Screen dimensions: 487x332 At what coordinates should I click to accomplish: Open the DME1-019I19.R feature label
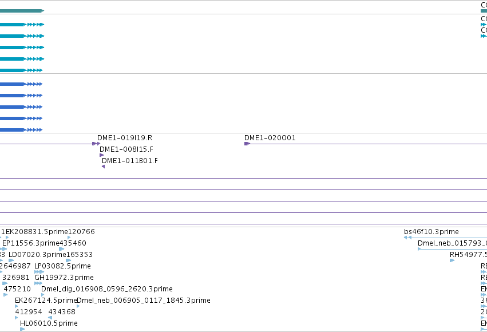(125, 137)
